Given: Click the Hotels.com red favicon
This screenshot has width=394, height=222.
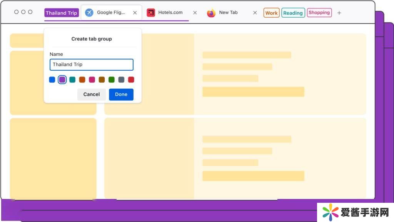Looking at the screenshot, I should 151,13.
